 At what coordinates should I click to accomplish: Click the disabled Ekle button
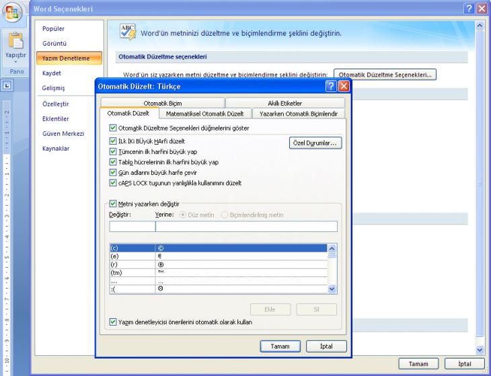pos(270,309)
